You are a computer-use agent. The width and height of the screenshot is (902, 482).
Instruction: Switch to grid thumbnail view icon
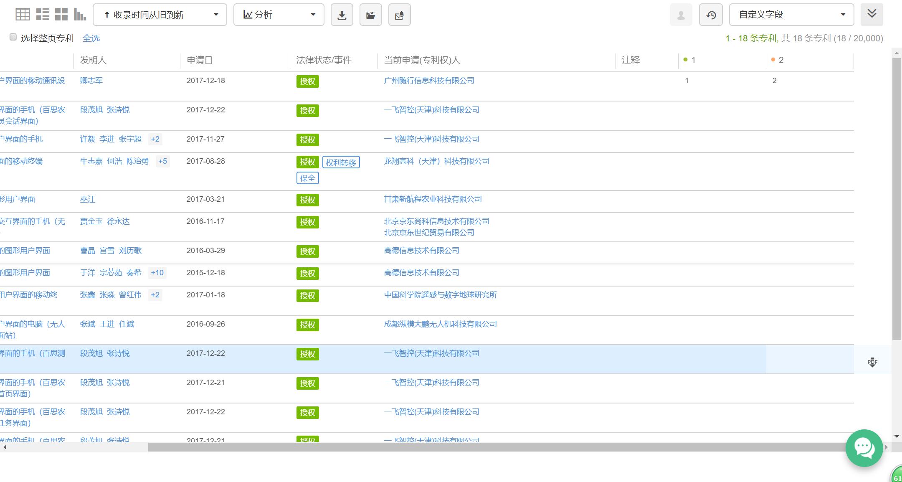point(61,15)
